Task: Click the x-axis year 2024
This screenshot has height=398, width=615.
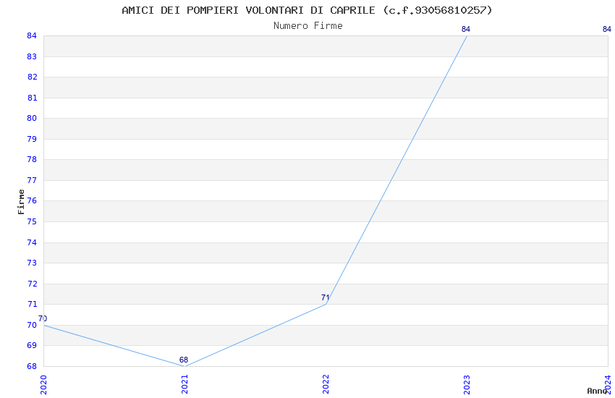Action: click(608, 385)
